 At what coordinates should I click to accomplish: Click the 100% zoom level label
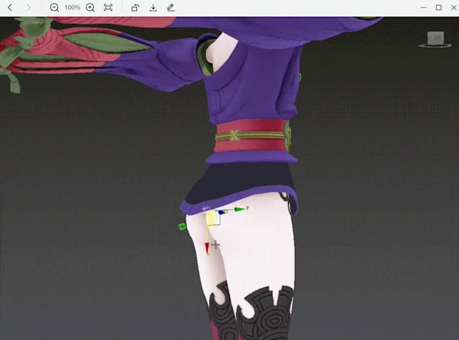(x=72, y=7)
